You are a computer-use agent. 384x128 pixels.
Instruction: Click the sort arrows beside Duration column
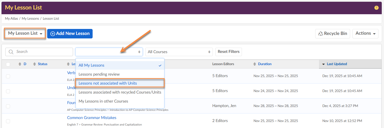pos(255,64)
